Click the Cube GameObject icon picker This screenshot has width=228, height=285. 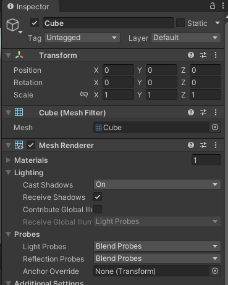(x=14, y=25)
